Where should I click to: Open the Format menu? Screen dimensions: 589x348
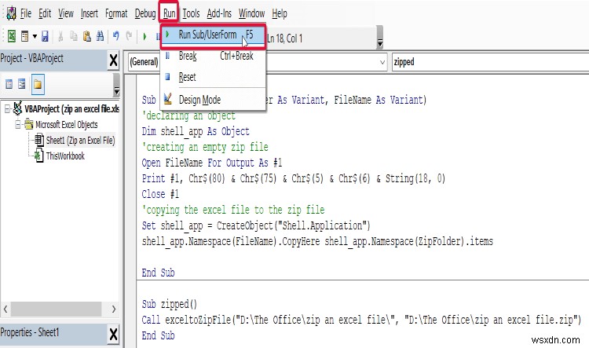pos(116,13)
